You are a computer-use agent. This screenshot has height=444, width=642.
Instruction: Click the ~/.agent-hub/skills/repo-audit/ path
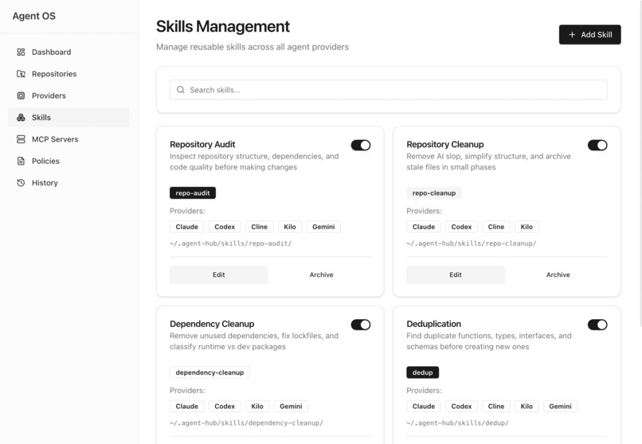click(x=230, y=243)
